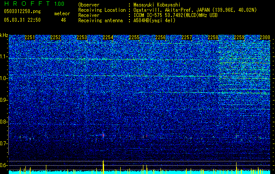Viewport: 275px width, 174px height.
Task: Click the 2254 time marker
Action: pos(108,37)
